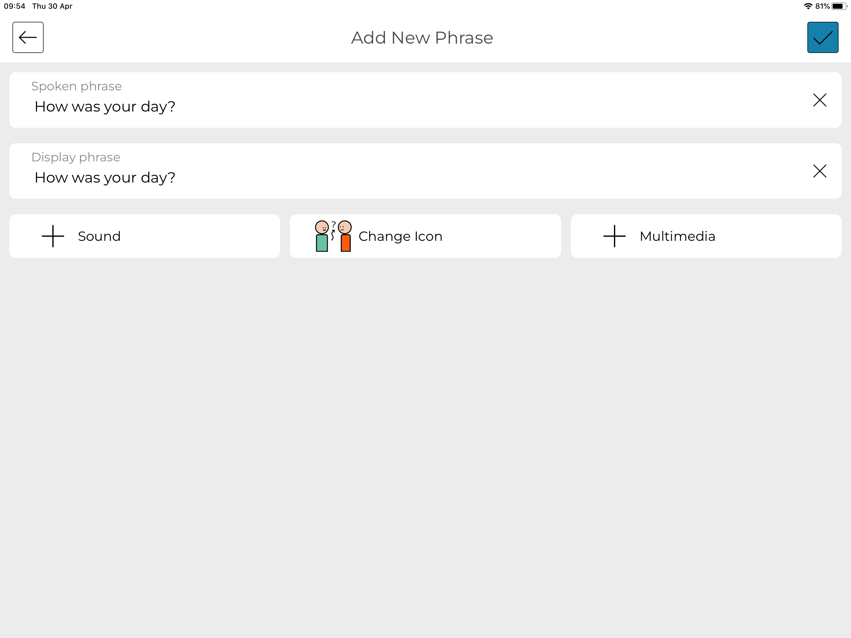
Task: Tap the two-people conversation icon
Action: tap(333, 236)
